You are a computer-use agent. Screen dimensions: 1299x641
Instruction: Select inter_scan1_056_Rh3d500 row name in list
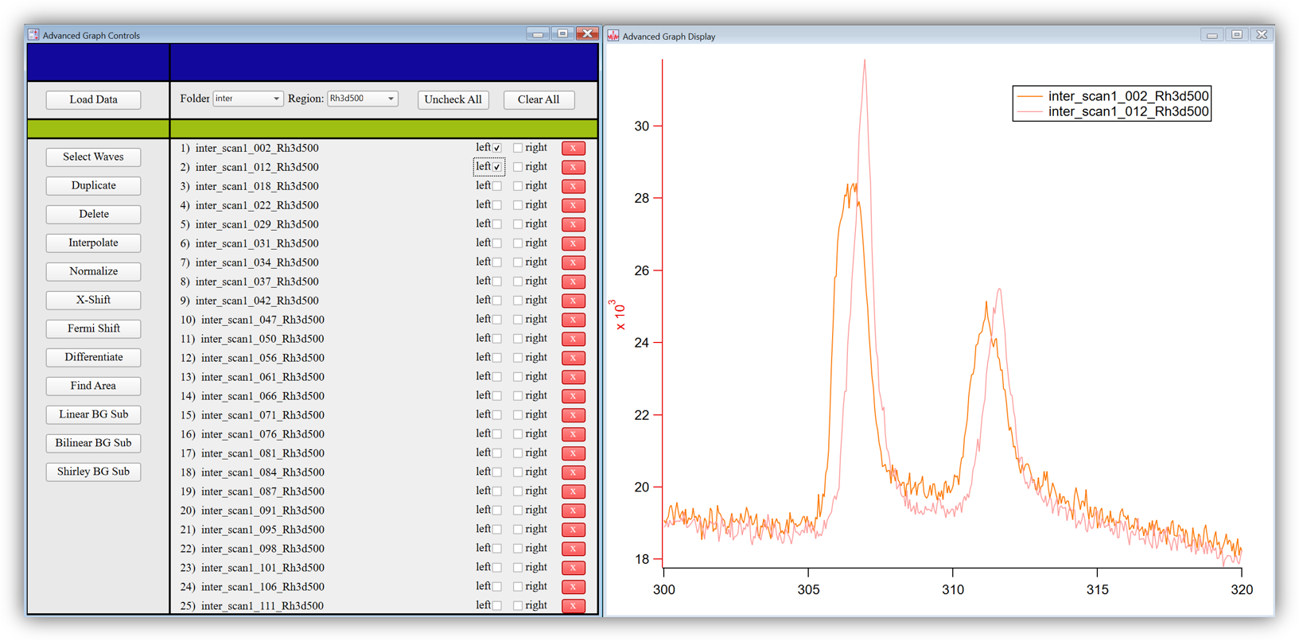tap(263, 358)
